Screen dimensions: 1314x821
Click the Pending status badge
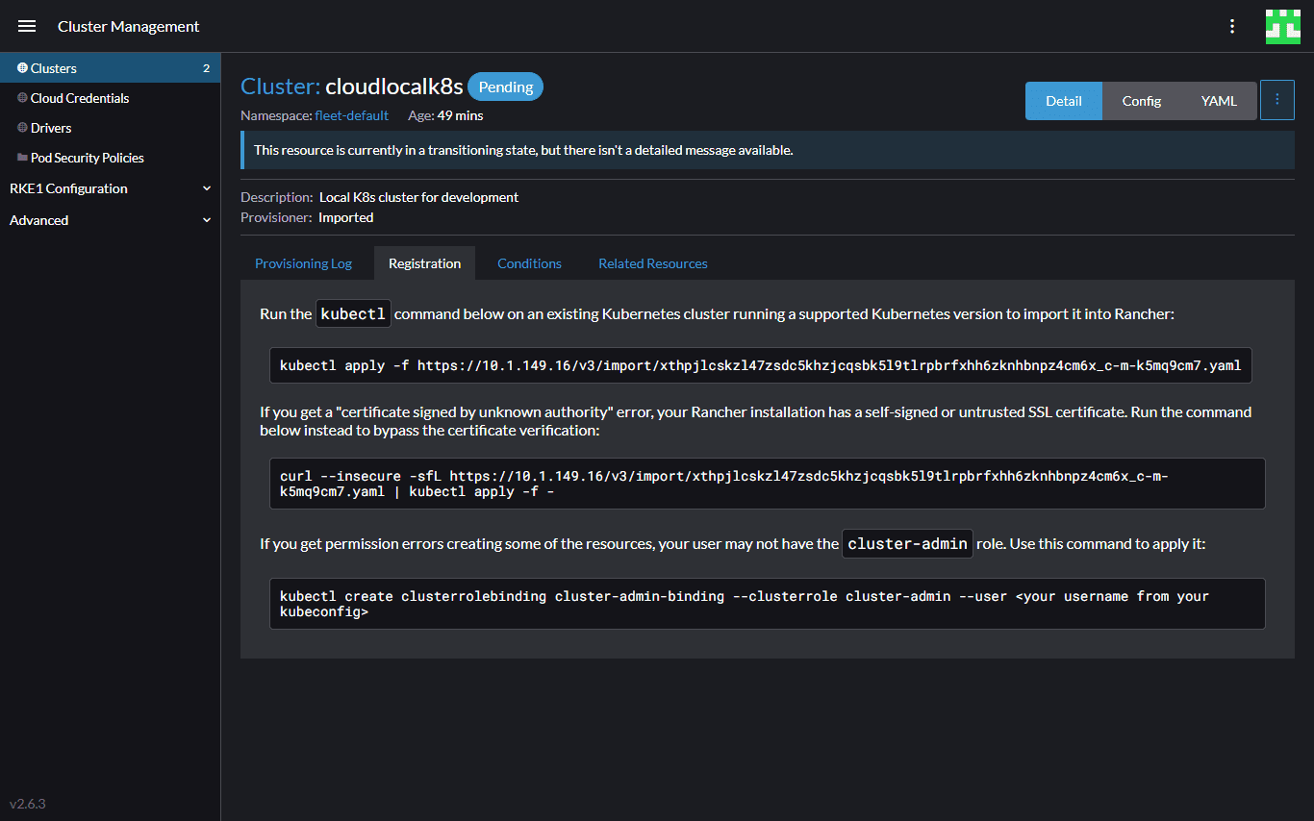point(505,87)
